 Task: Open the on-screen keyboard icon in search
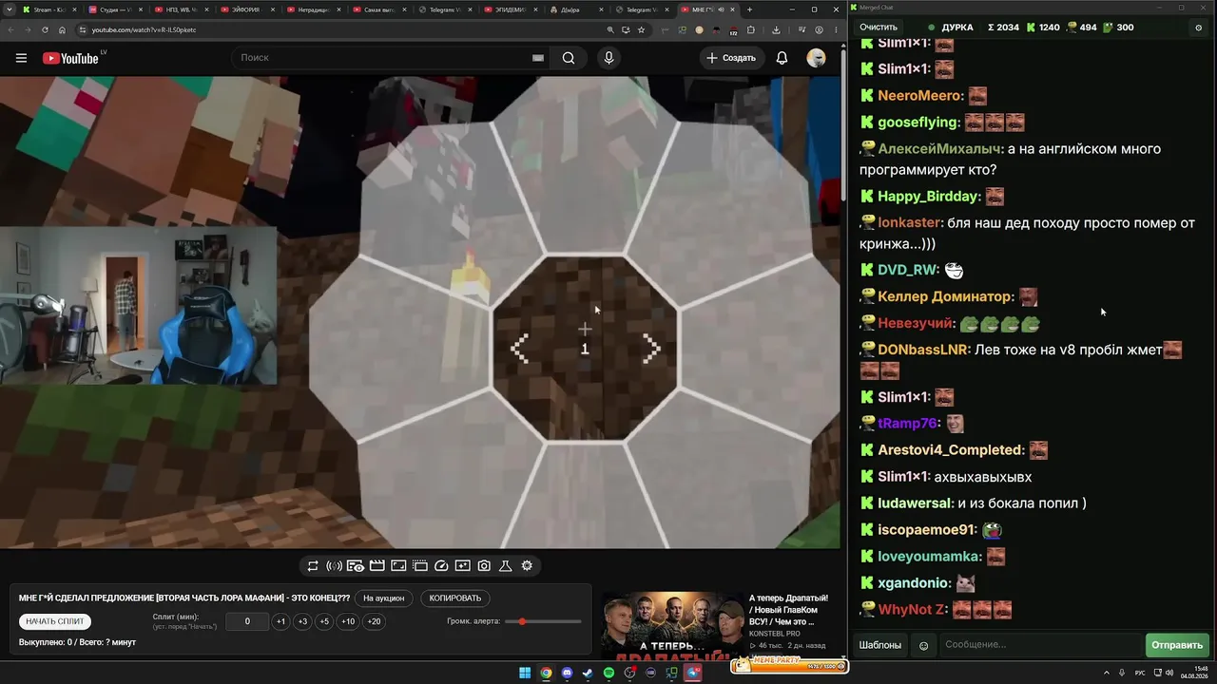coord(537,58)
